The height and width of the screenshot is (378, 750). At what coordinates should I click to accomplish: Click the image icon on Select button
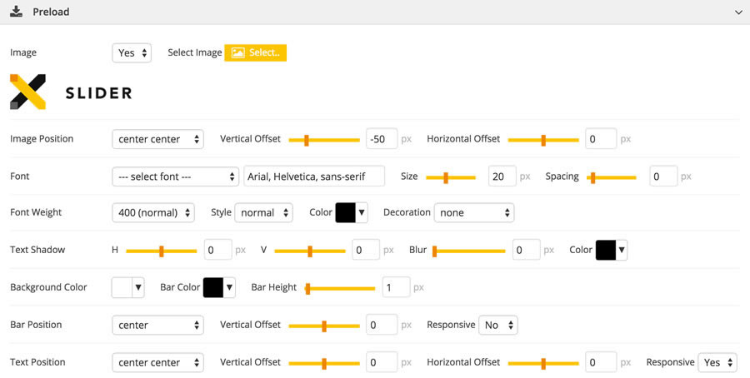(x=237, y=52)
